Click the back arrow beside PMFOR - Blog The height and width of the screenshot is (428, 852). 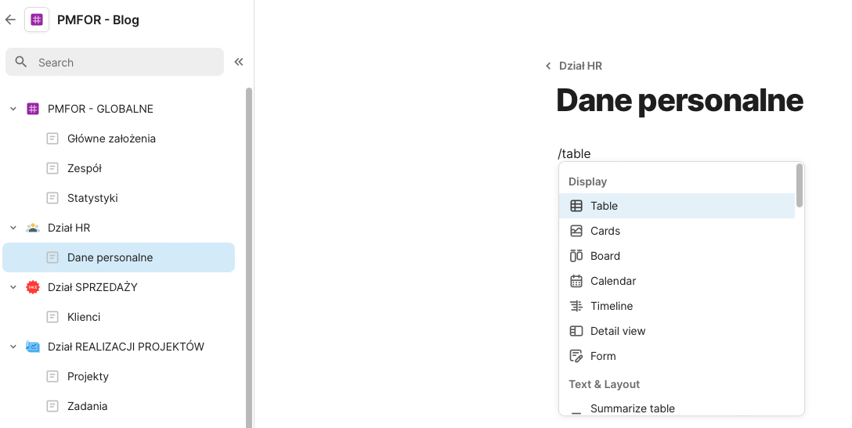pos(10,20)
